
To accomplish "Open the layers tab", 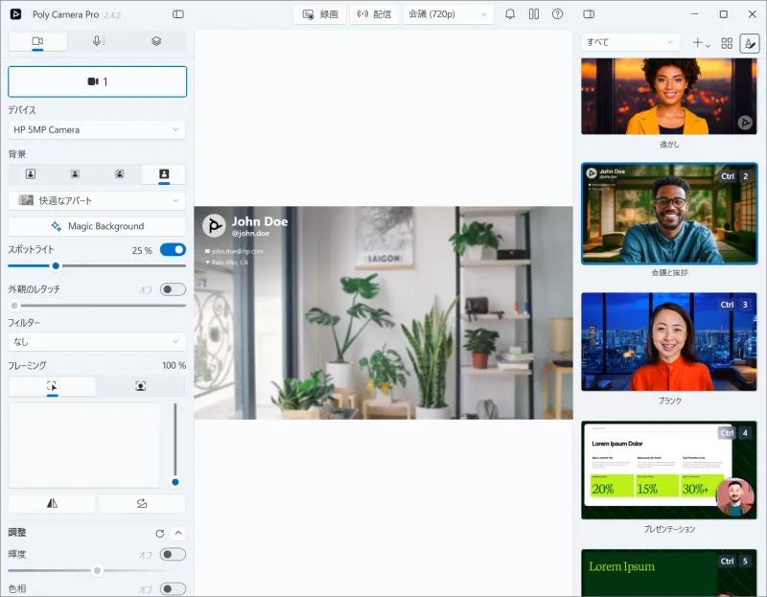I will tap(156, 41).
